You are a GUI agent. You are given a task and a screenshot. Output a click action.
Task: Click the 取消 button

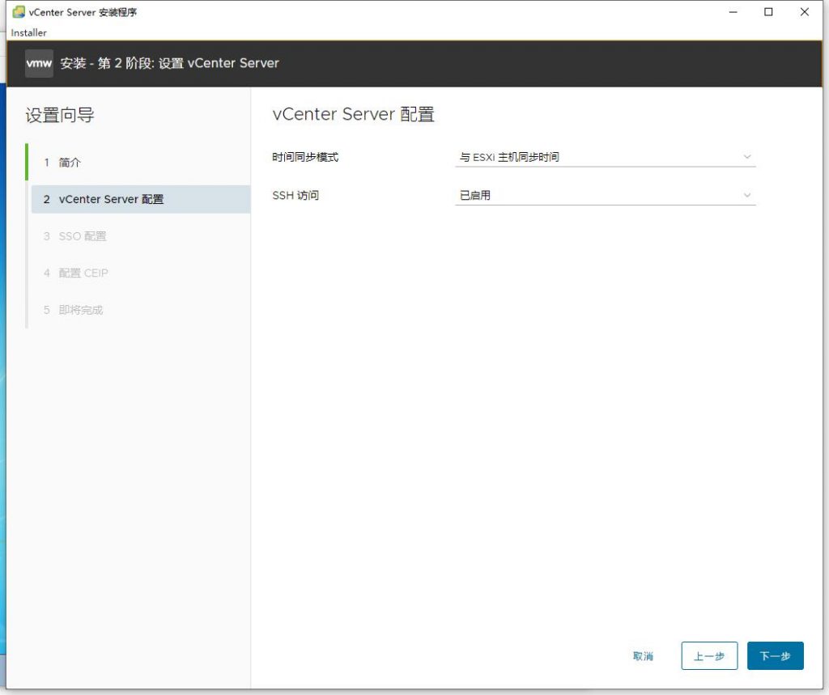(x=643, y=656)
